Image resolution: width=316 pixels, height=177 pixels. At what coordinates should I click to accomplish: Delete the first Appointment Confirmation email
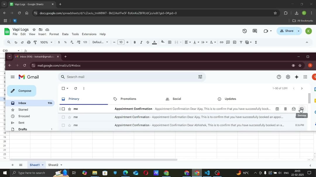(x=285, y=109)
